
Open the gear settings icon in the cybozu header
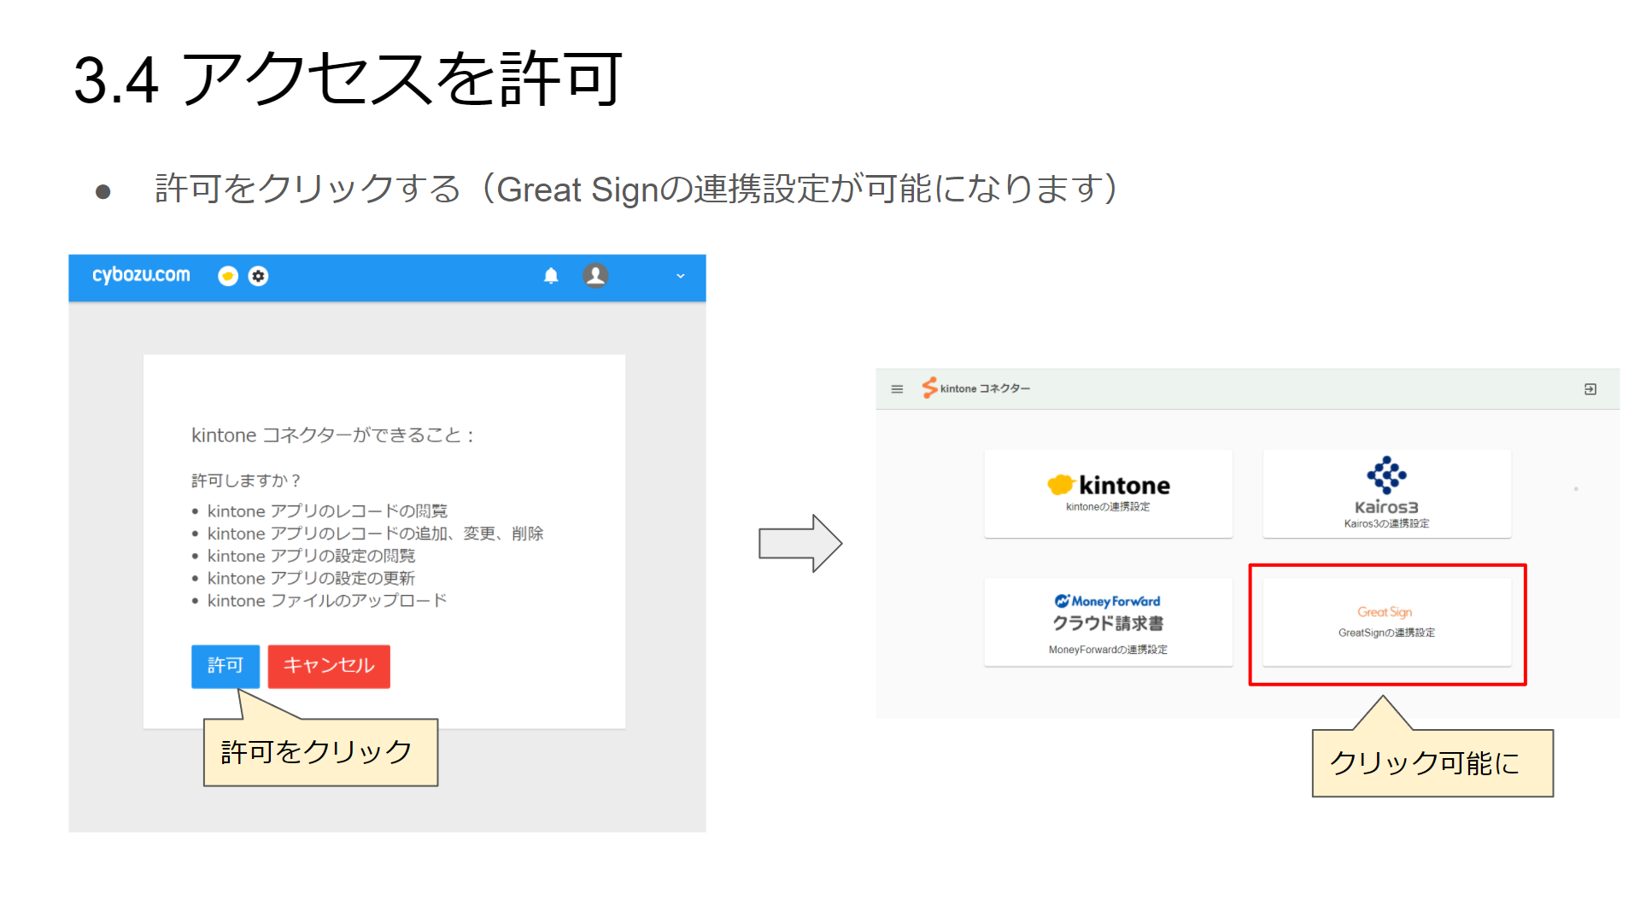tap(258, 276)
